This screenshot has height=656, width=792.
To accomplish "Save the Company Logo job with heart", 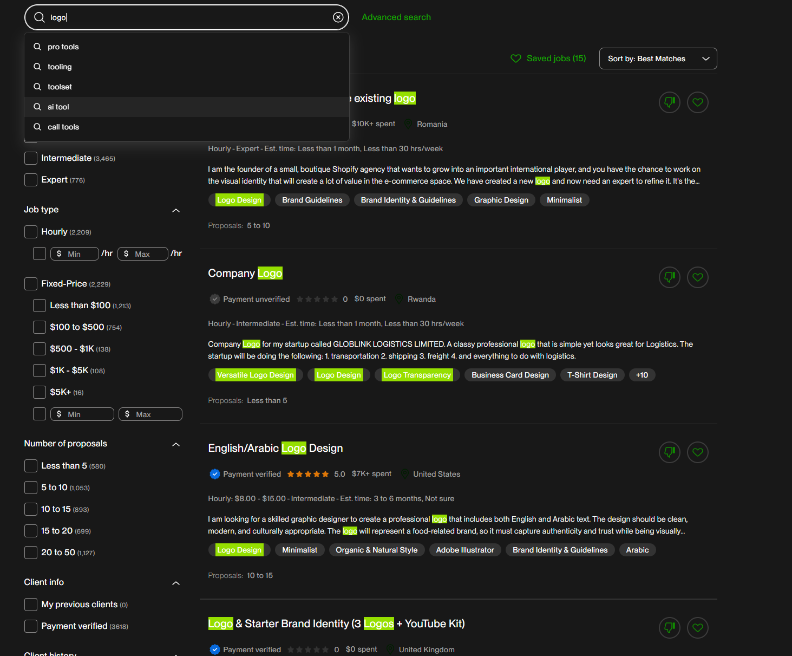I will (x=697, y=277).
